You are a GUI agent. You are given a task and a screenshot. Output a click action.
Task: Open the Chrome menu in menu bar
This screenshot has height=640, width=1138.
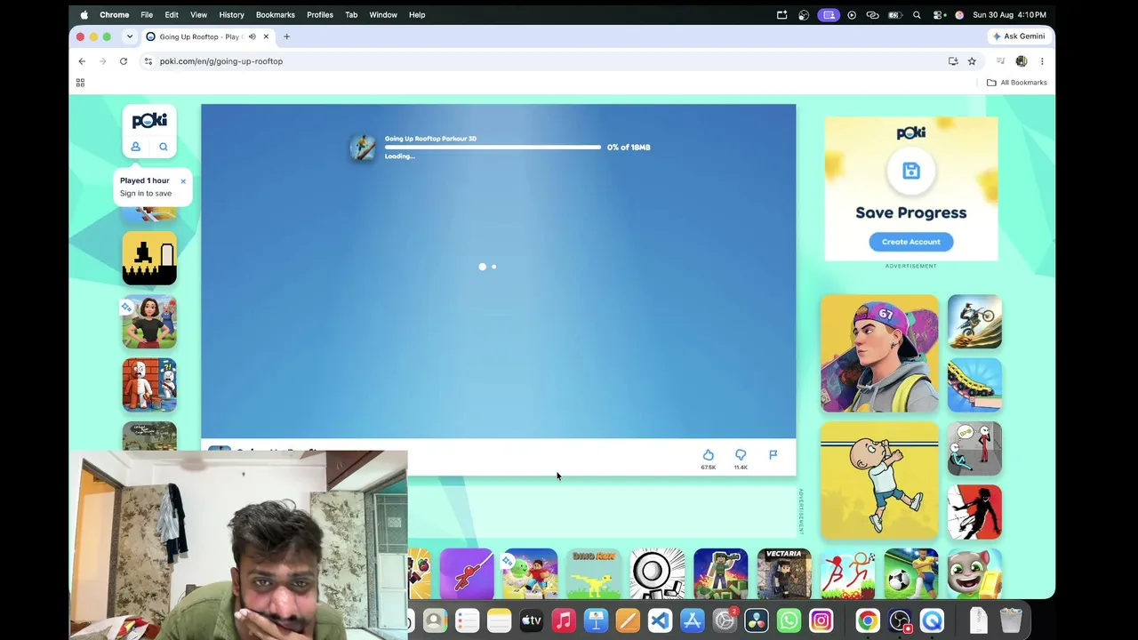(114, 14)
